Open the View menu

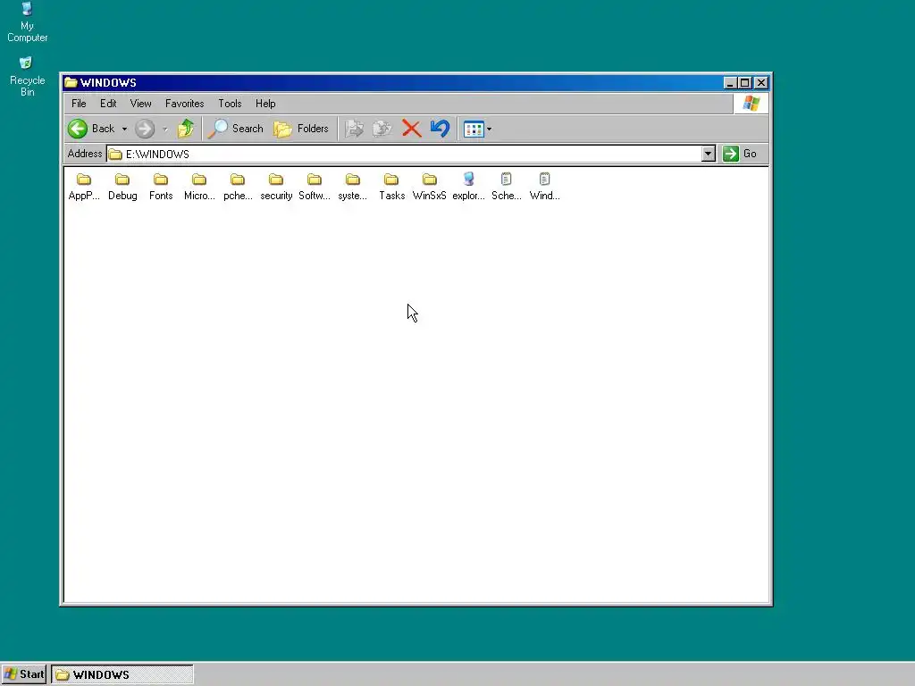(140, 104)
